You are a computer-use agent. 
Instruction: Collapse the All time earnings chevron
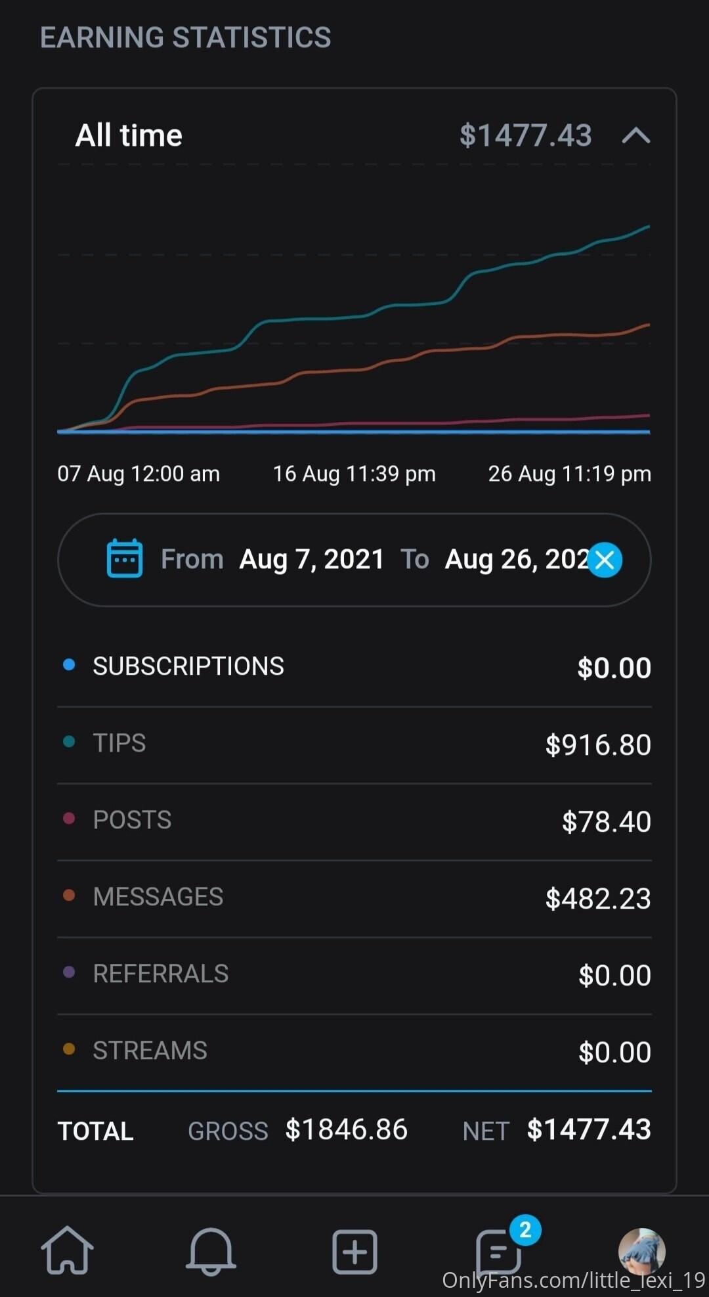click(x=635, y=136)
